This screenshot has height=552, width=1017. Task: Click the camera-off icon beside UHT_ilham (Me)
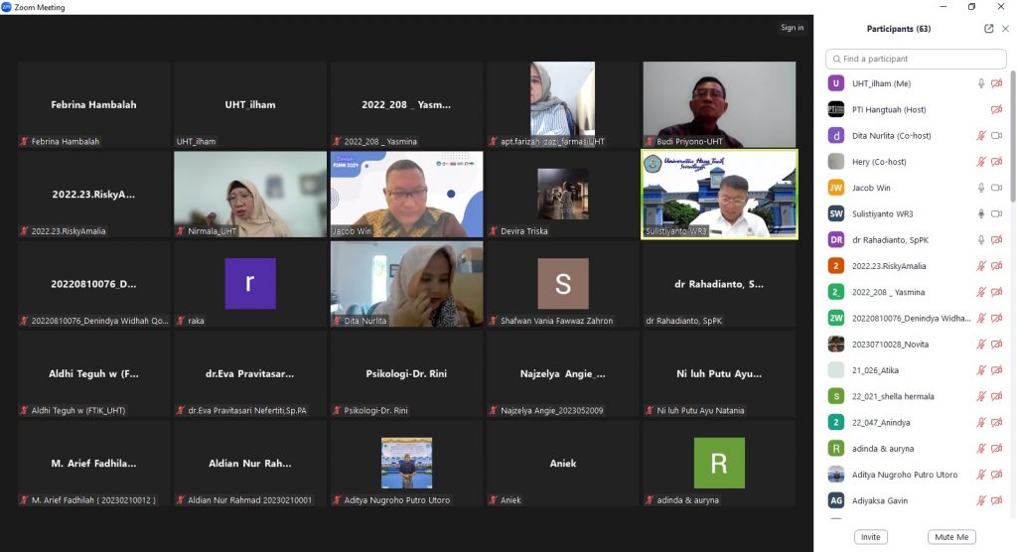(x=996, y=83)
